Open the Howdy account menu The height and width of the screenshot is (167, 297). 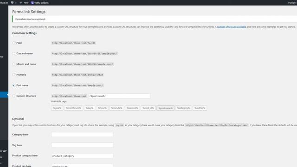[x=292, y=3]
